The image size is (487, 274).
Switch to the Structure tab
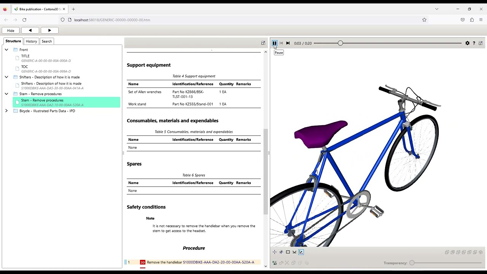tap(13, 41)
